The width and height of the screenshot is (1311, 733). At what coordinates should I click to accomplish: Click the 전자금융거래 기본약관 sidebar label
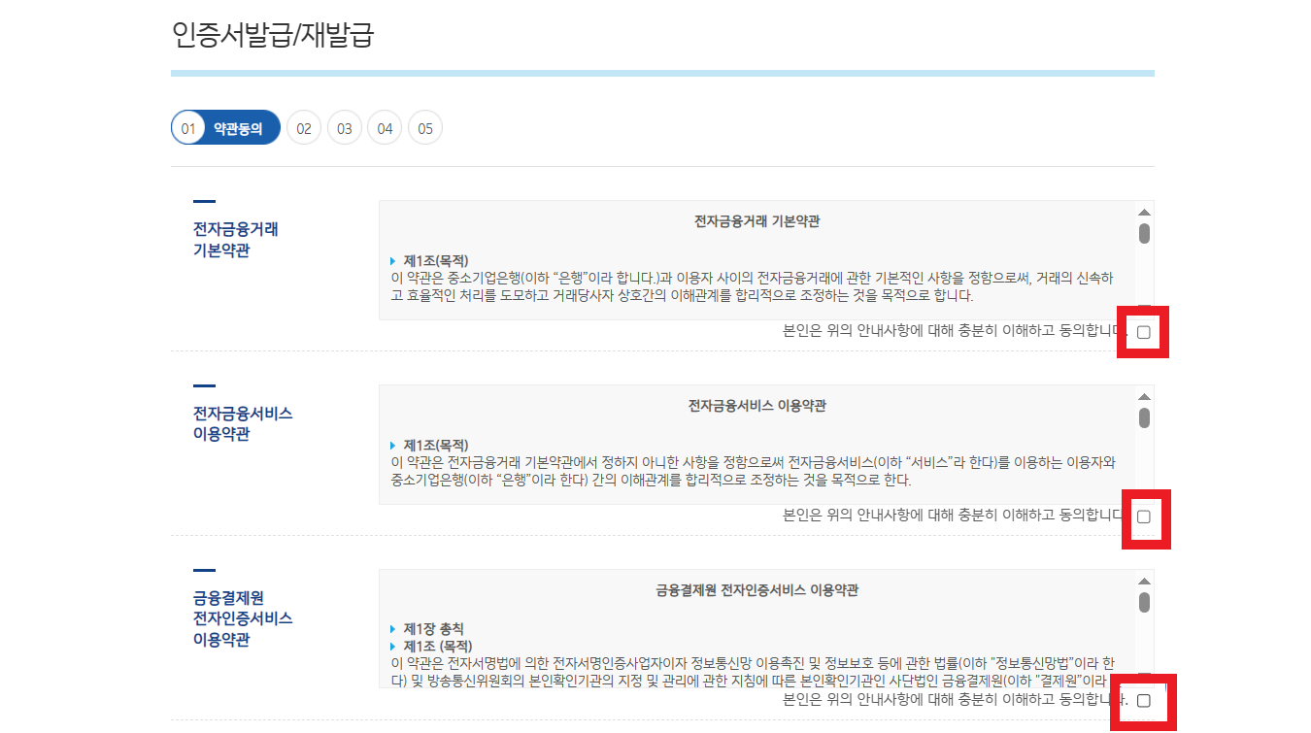[x=236, y=238]
